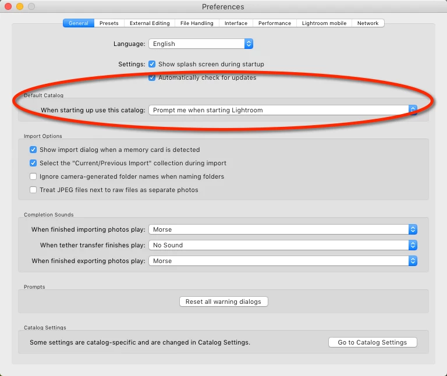Switch to the General tab

[x=79, y=23]
